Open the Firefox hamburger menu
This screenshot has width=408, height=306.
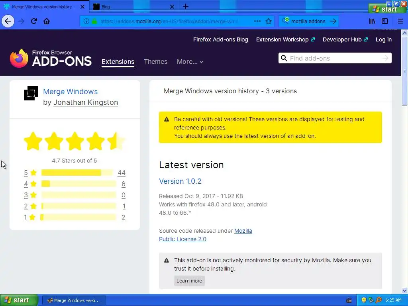(400, 22)
